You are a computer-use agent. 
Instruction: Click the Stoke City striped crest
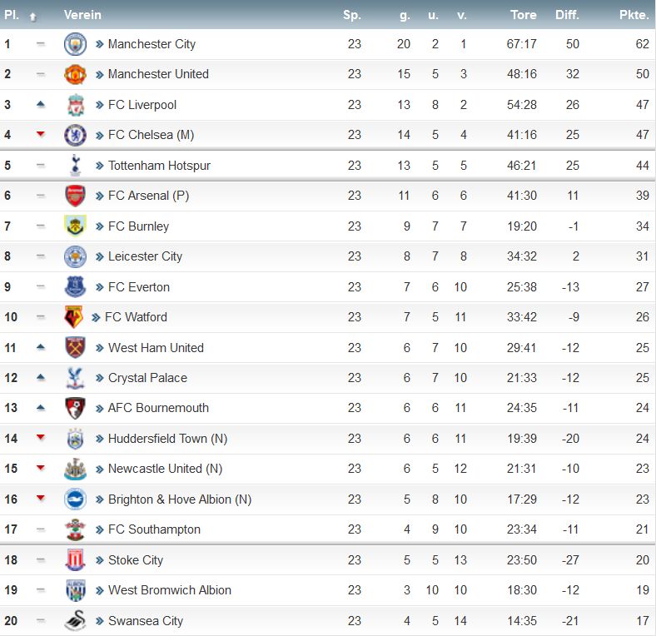[75, 560]
